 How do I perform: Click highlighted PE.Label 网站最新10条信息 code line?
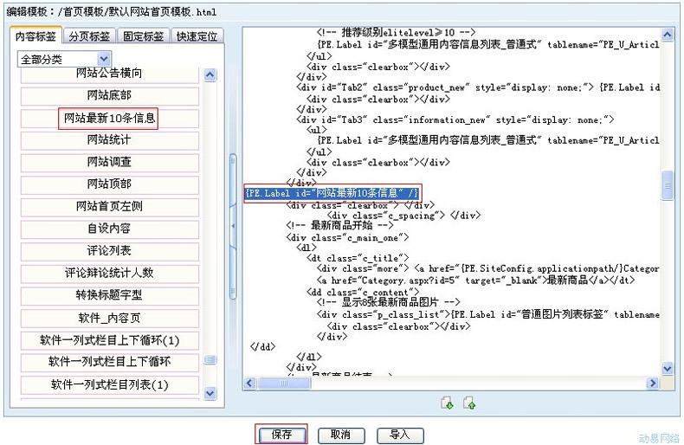[x=332, y=193]
